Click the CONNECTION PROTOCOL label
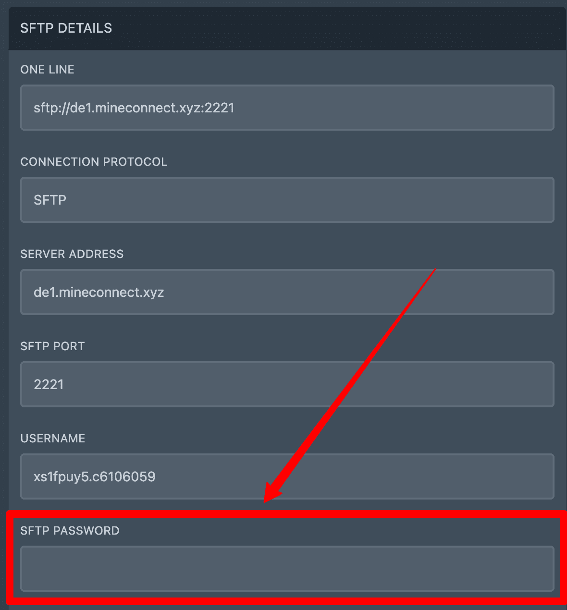Viewport: 567px width, 610px height. coord(94,162)
